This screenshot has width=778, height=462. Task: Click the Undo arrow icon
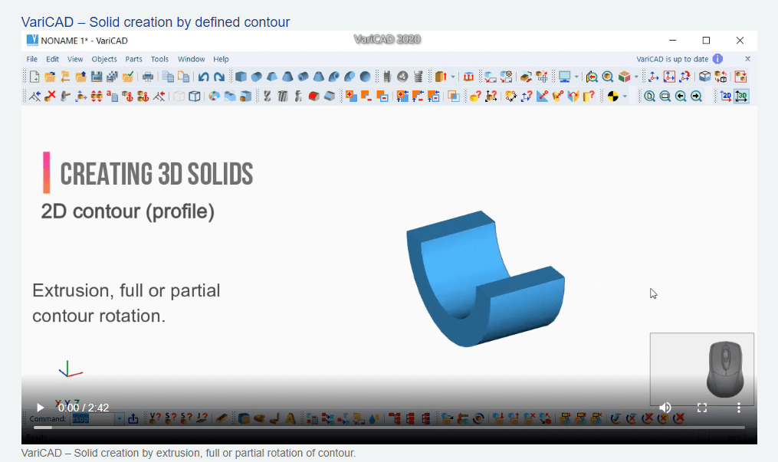[203, 77]
